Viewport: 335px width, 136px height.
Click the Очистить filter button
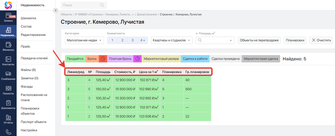(x=321, y=40)
